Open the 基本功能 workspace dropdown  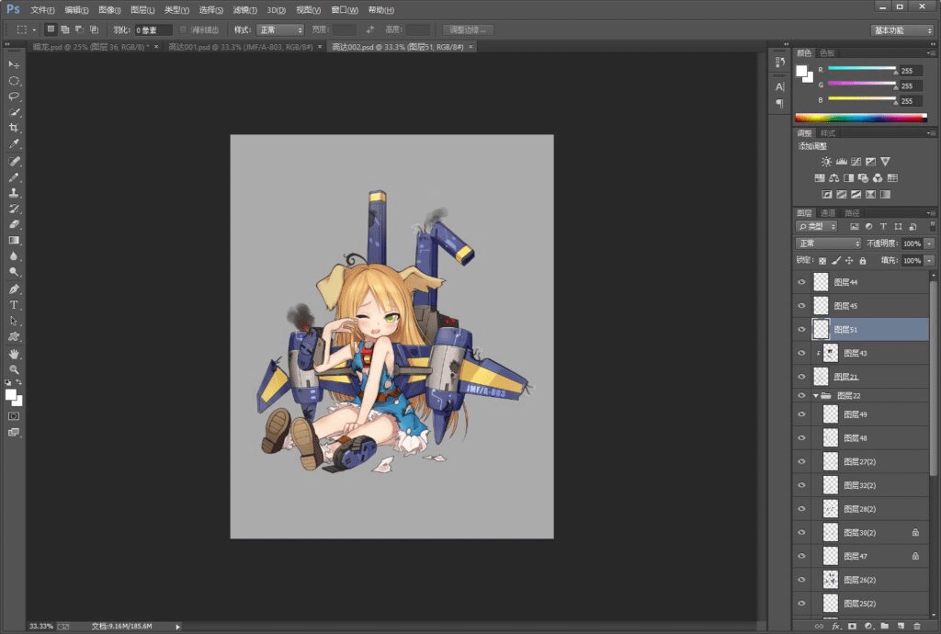(902, 30)
